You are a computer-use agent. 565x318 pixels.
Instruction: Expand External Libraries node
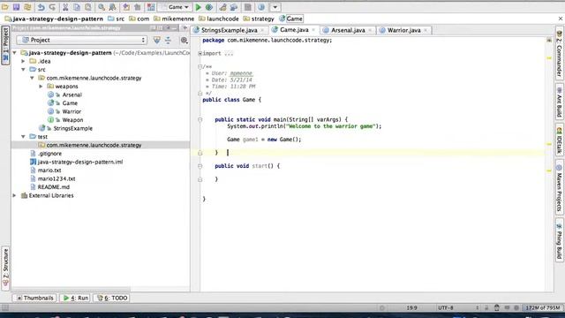[15, 195]
